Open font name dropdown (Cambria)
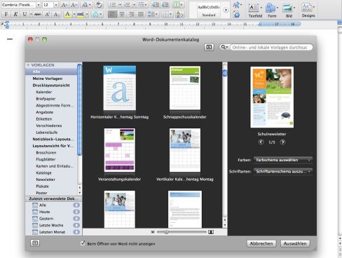This screenshot has width=342, height=258. click(39, 5)
